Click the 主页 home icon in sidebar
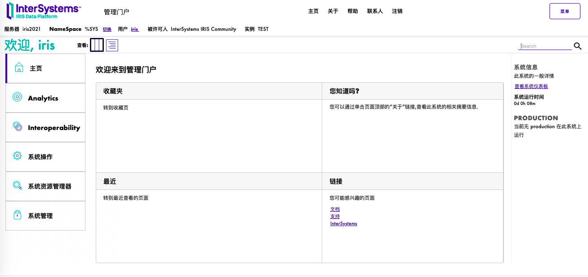Image resolution: width=588 pixels, height=277 pixels. pos(18,67)
